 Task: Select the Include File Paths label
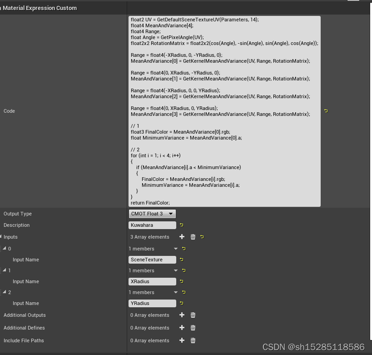tap(24, 340)
